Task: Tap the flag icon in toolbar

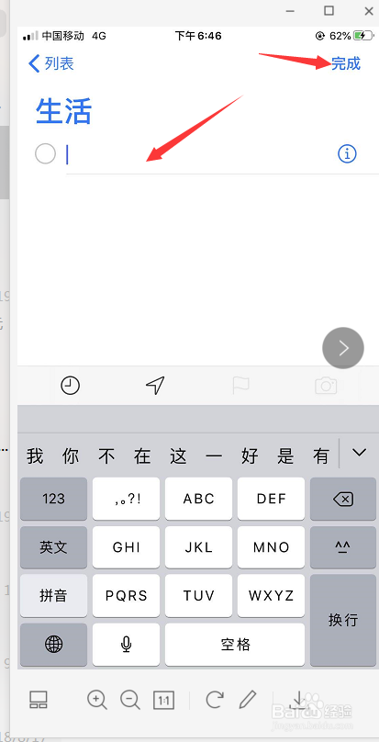Action: 240,386
